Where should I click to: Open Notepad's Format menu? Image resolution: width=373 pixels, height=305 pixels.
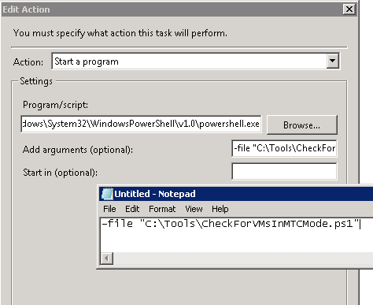pyautogui.click(x=162, y=209)
